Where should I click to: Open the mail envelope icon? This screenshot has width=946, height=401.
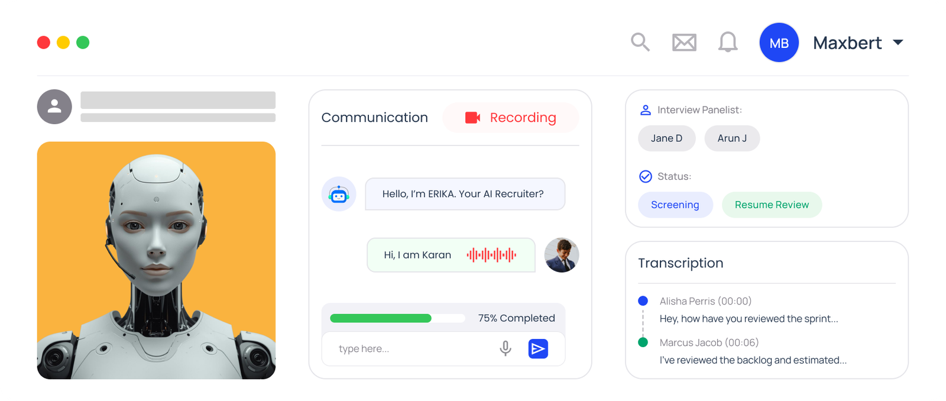click(684, 43)
